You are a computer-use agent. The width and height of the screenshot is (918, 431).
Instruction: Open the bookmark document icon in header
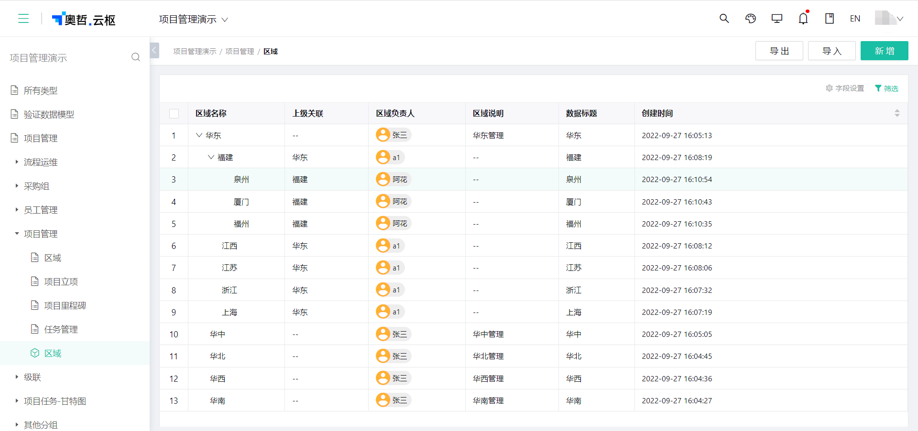tap(830, 19)
